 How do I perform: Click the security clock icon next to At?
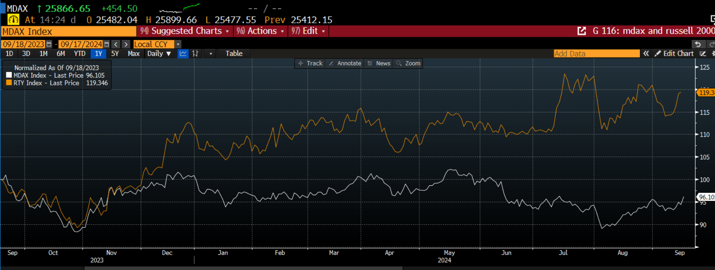[13, 20]
